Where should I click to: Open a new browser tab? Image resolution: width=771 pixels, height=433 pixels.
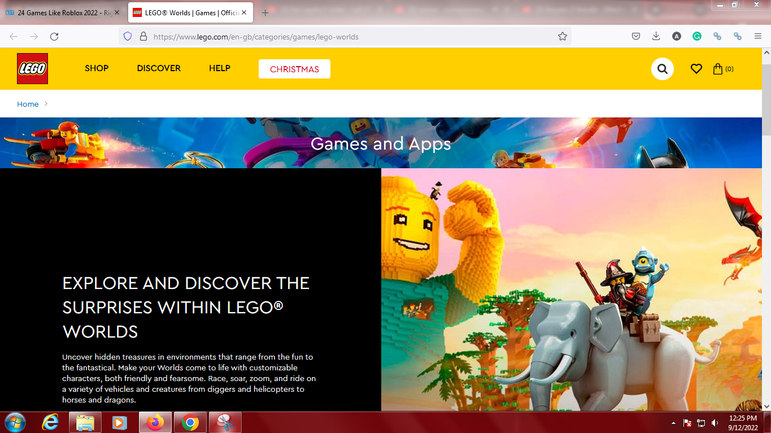[x=265, y=12]
